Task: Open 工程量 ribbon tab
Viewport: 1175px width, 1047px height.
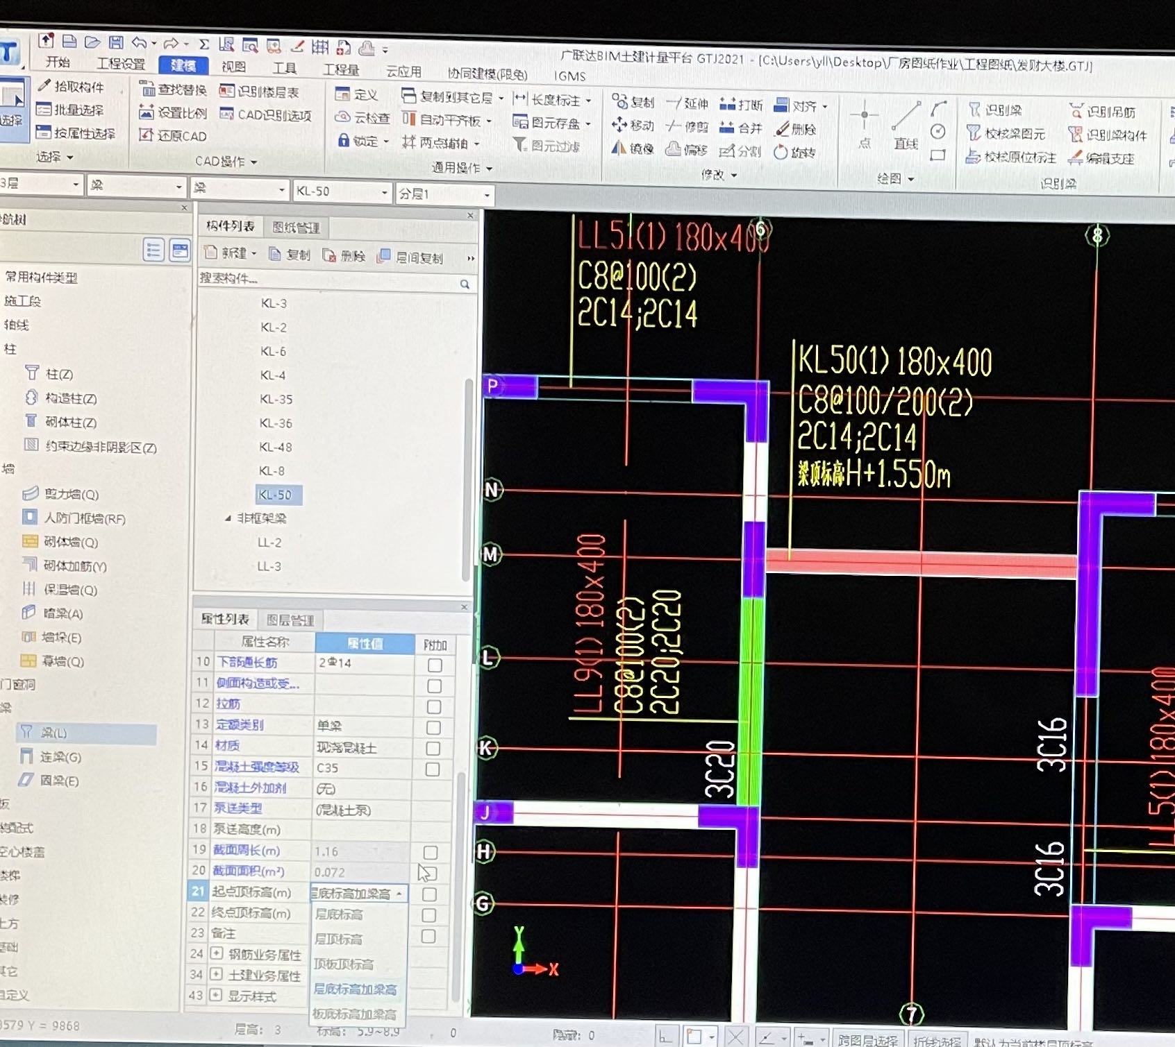Action: click(341, 69)
